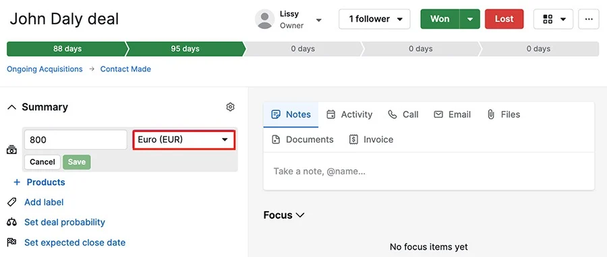This screenshot has height=257, width=607.
Task: Expand the Focus section chevron
Action: pyautogui.click(x=300, y=215)
